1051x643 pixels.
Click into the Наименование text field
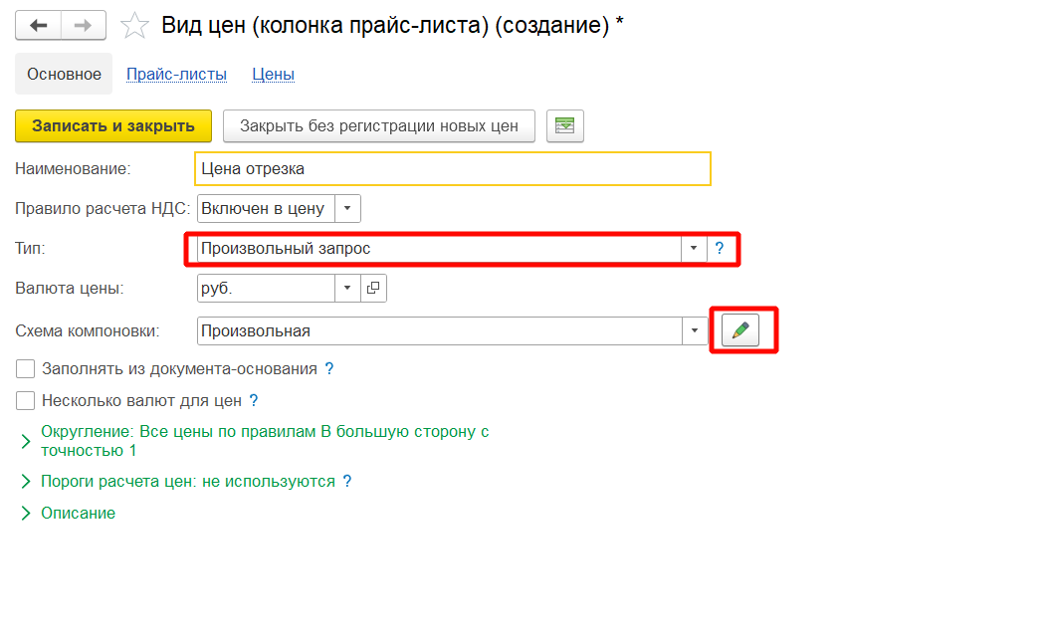tap(453, 169)
